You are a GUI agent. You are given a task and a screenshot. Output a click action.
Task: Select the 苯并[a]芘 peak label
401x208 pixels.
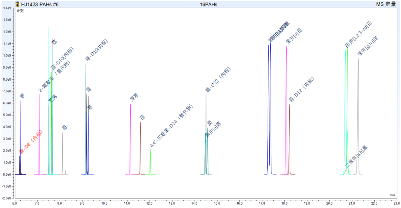294,35
